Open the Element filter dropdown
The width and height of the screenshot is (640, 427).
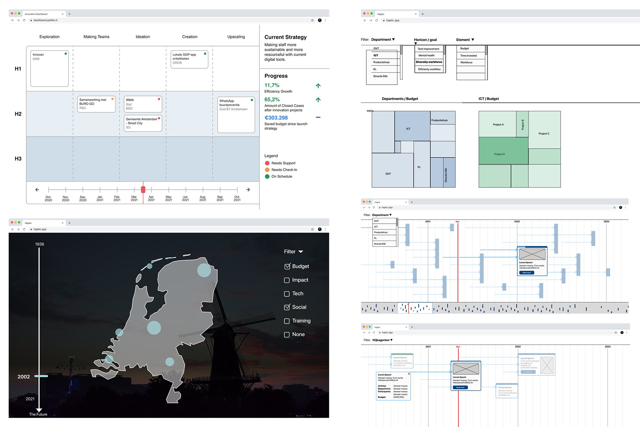pyautogui.click(x=465, y=40)
